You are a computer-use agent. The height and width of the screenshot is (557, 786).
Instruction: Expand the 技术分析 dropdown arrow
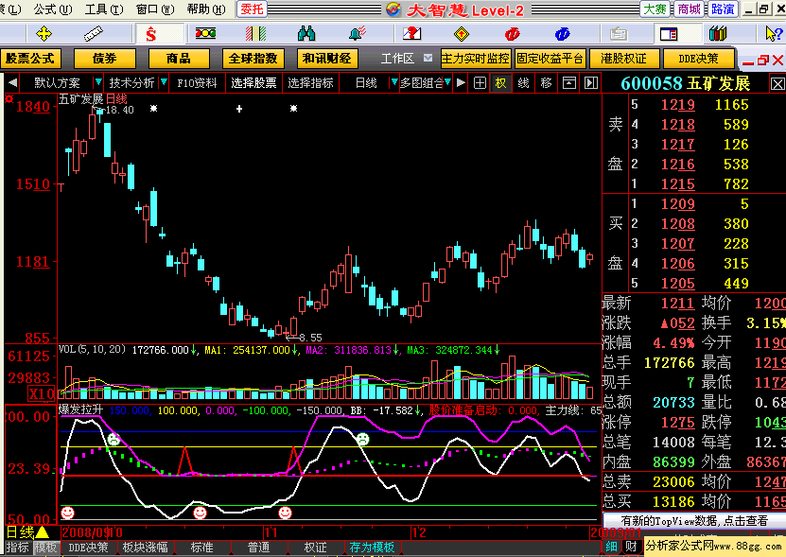(x=164, y=82)
